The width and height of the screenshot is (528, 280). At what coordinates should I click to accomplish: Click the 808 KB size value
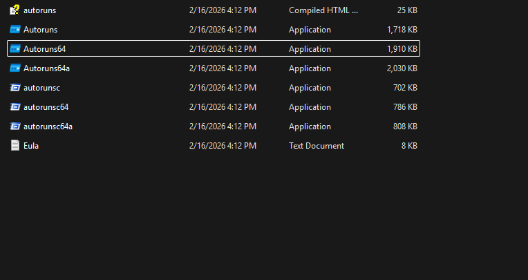[405, 127]
